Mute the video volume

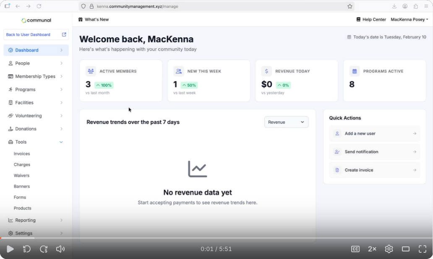(60, 249)
